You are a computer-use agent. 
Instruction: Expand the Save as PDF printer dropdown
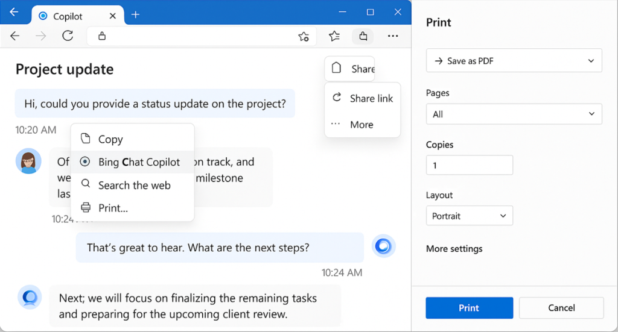pos(514,61)
